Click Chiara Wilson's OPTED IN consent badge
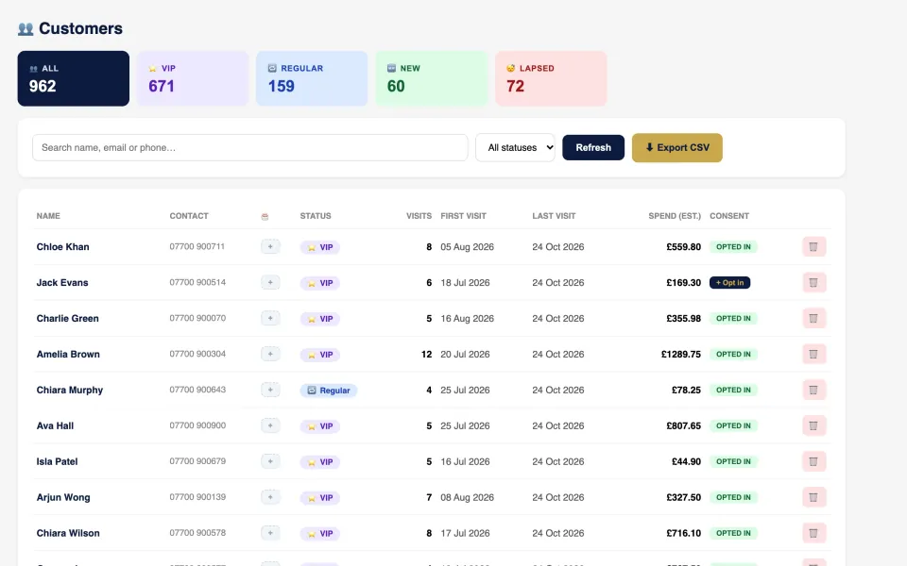907x566 pixels. (x=733, y=533)
